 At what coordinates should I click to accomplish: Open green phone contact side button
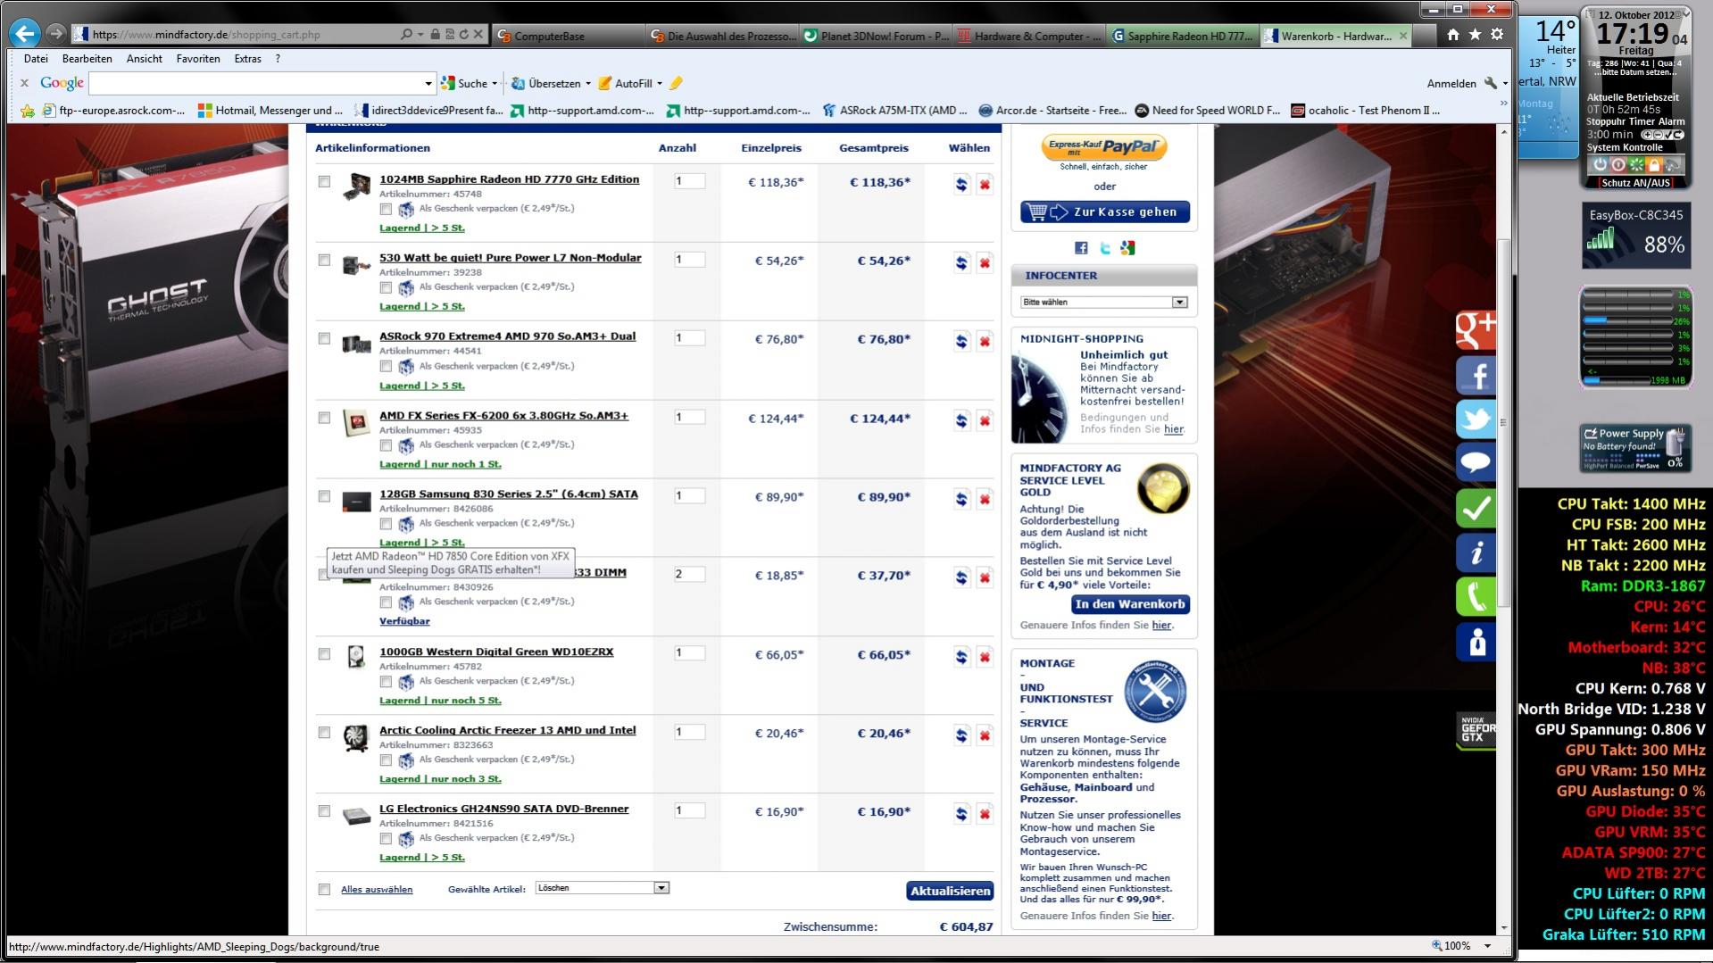(x=1476, y=598)
